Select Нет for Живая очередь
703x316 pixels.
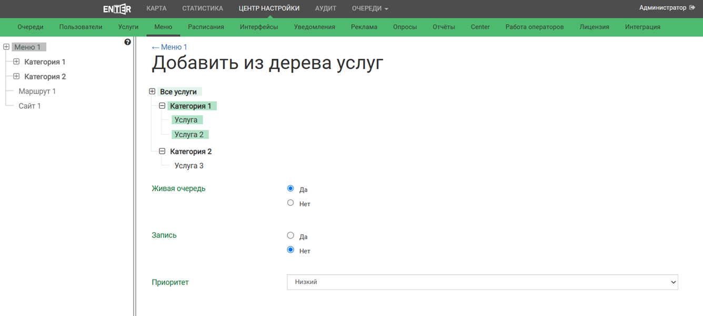[x=290, y=203]
